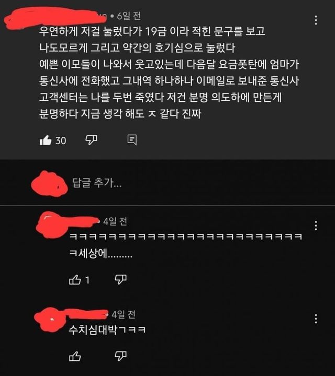The image size is (335, 376).
Task: Click the like count 30 on the top comment
Action: 61,140
